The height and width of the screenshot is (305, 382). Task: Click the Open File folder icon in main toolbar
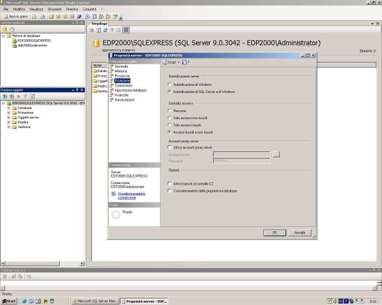point(51,17)
